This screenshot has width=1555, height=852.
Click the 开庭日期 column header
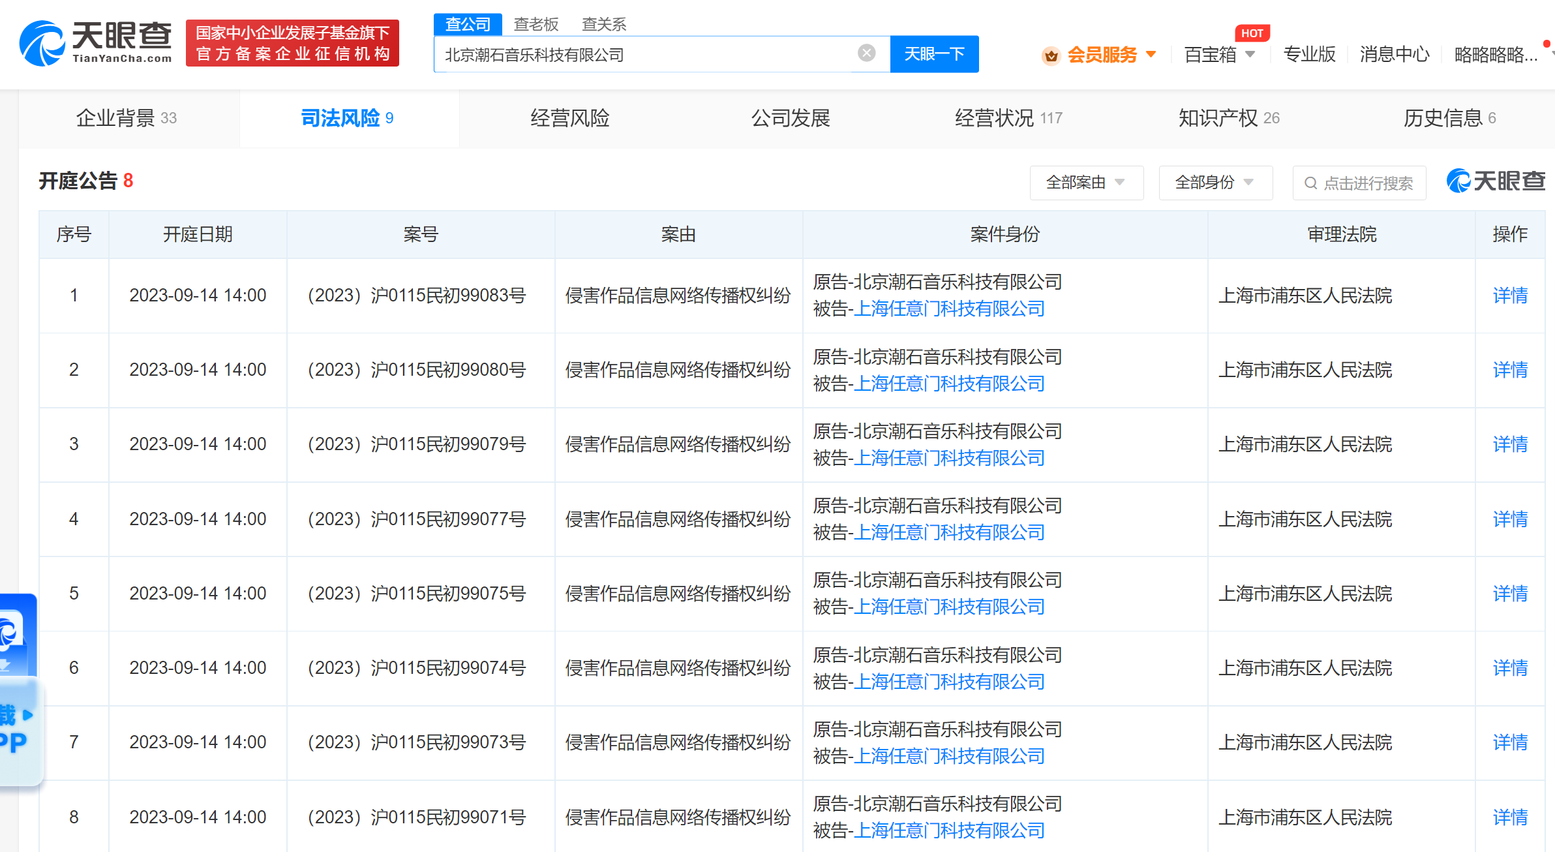point(198,234)
